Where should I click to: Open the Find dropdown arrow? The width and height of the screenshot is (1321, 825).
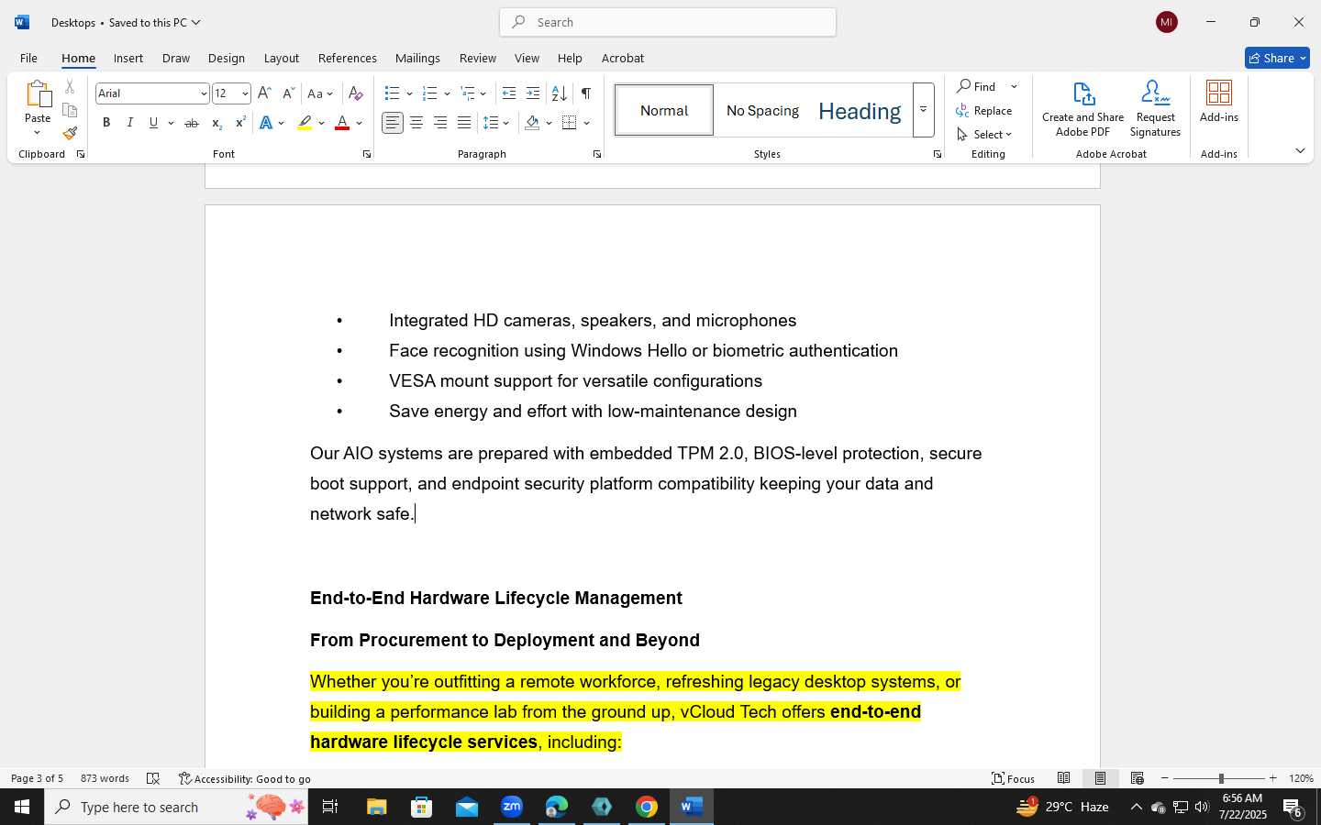click(1014, 87)
